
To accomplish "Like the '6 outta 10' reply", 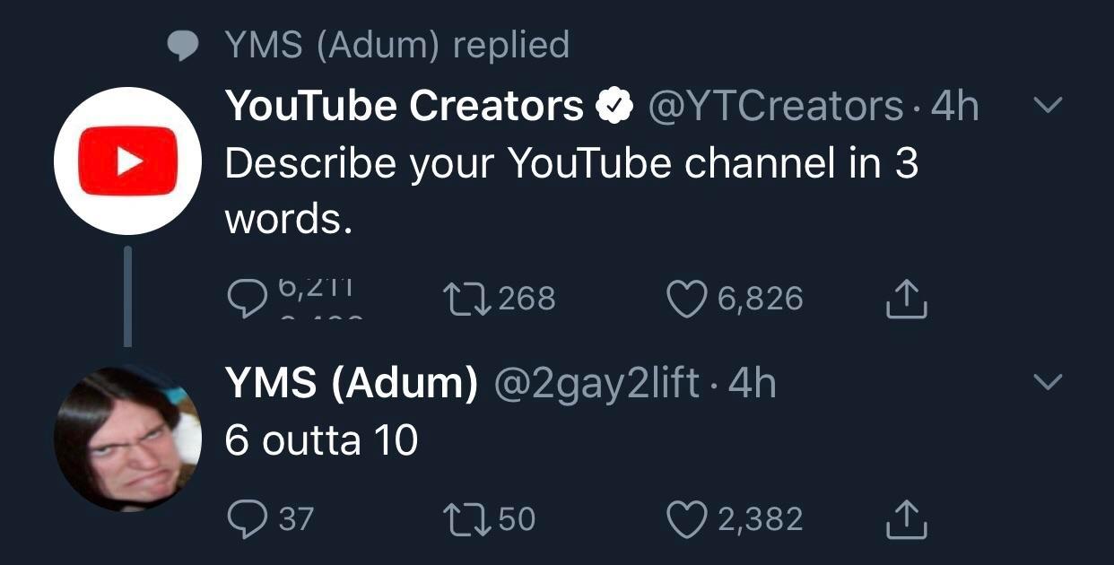I will (687, 518).
